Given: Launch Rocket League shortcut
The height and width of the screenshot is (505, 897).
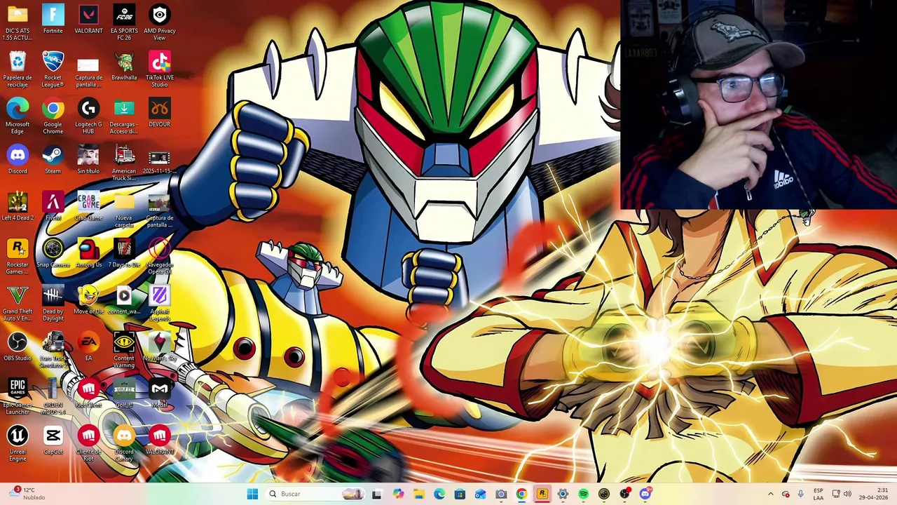Looking at the screenshot, I should coord(53,69).
